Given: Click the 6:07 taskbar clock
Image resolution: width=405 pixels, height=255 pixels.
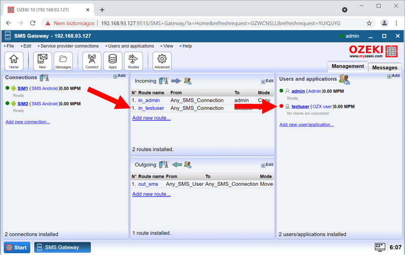Looking at the screenshot, I should [x=395, y=247].
